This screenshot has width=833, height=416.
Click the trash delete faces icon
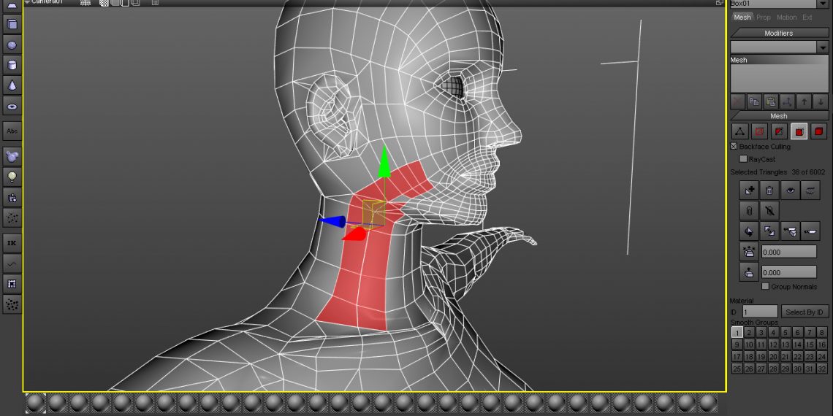pos(769,190)
